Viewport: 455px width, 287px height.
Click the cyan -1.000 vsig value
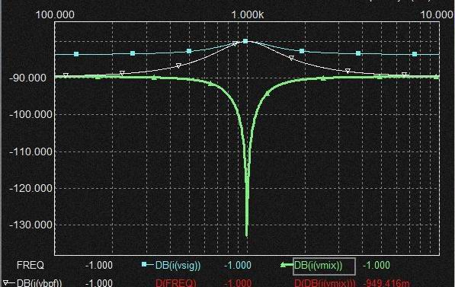click(x=238, y=265)
